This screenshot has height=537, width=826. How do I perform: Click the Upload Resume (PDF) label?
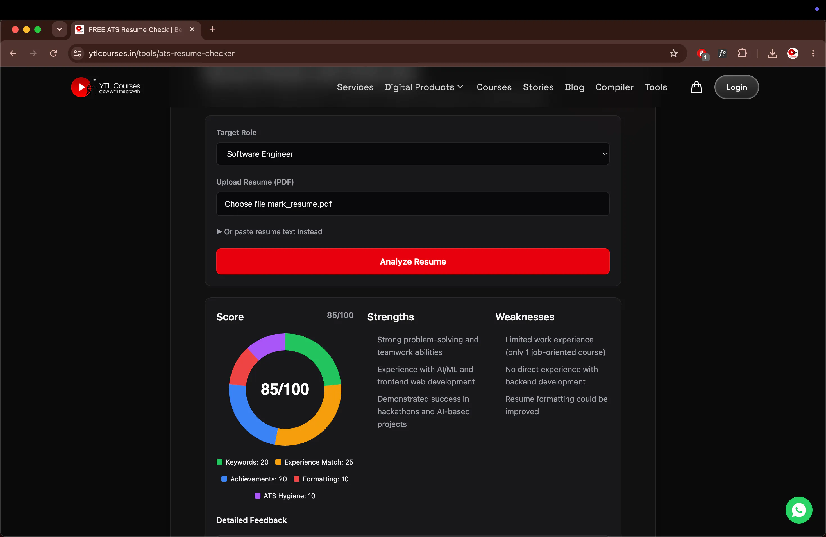point(255,182)
